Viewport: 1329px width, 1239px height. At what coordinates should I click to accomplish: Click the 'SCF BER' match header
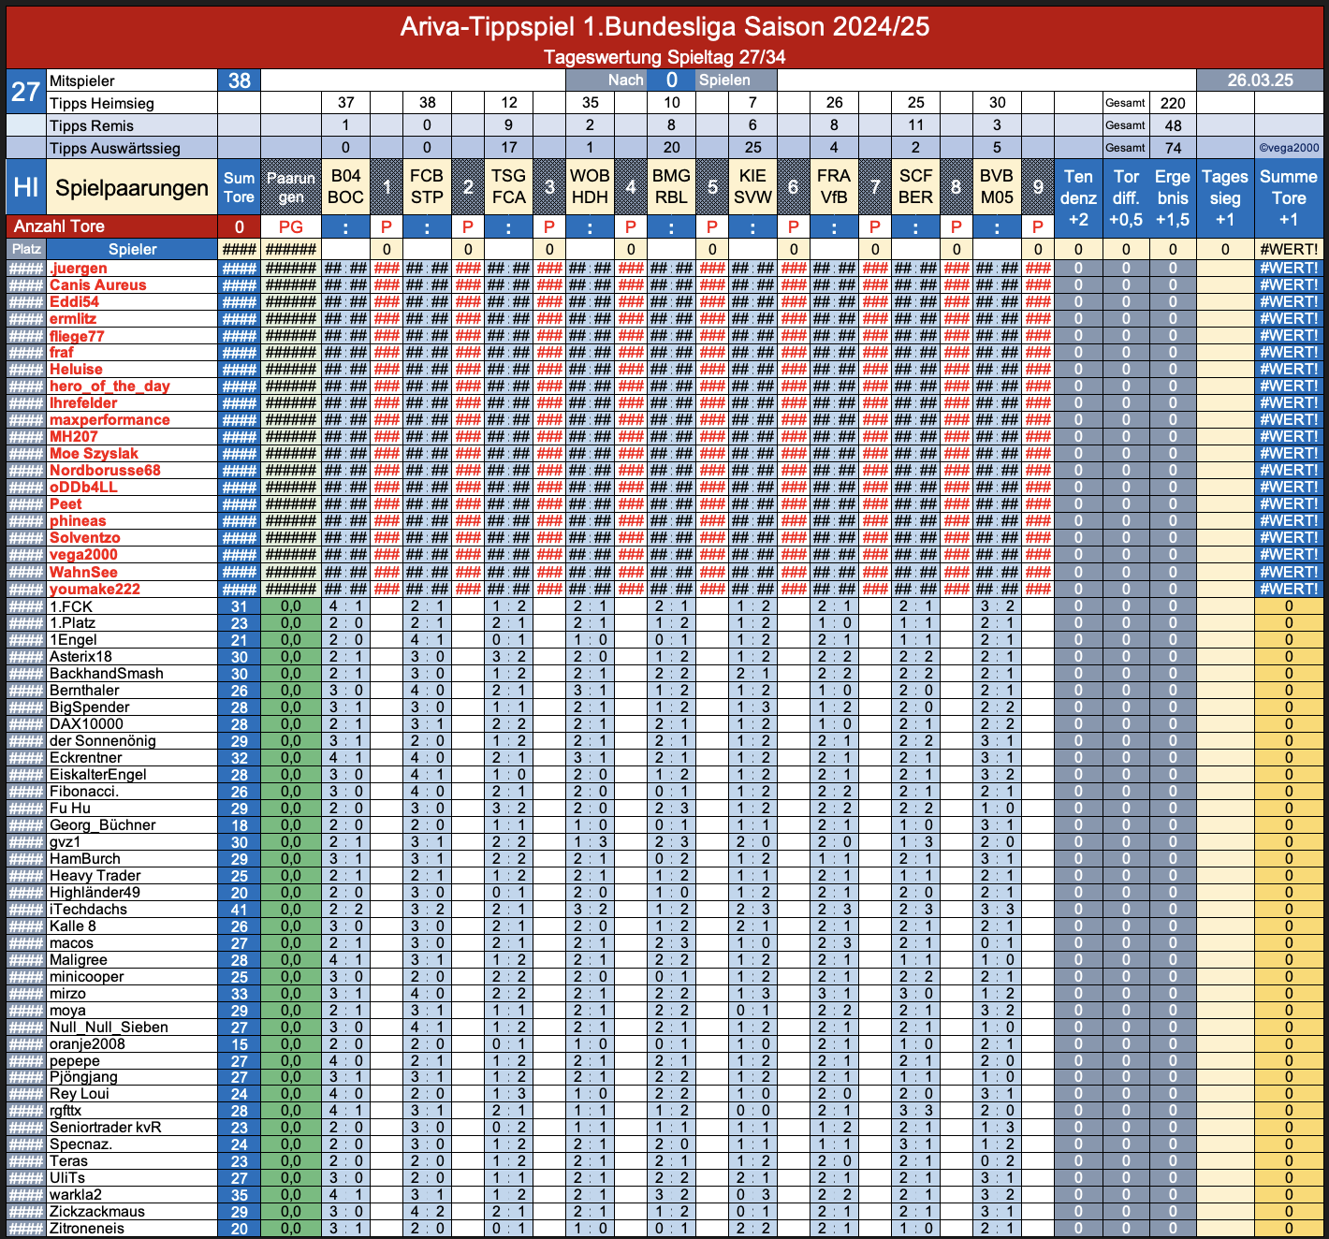point(915,187)
